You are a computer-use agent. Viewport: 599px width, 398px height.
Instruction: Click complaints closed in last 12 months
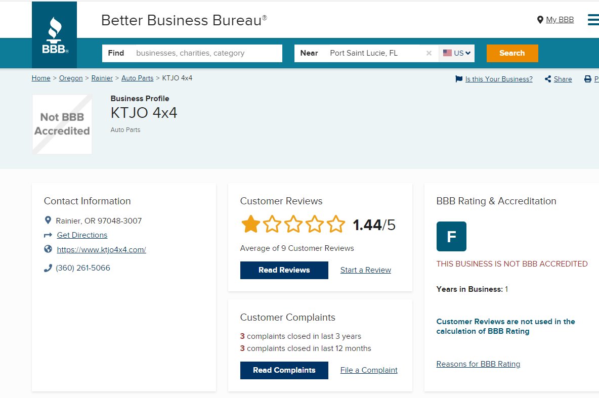(x=306, y=348)
